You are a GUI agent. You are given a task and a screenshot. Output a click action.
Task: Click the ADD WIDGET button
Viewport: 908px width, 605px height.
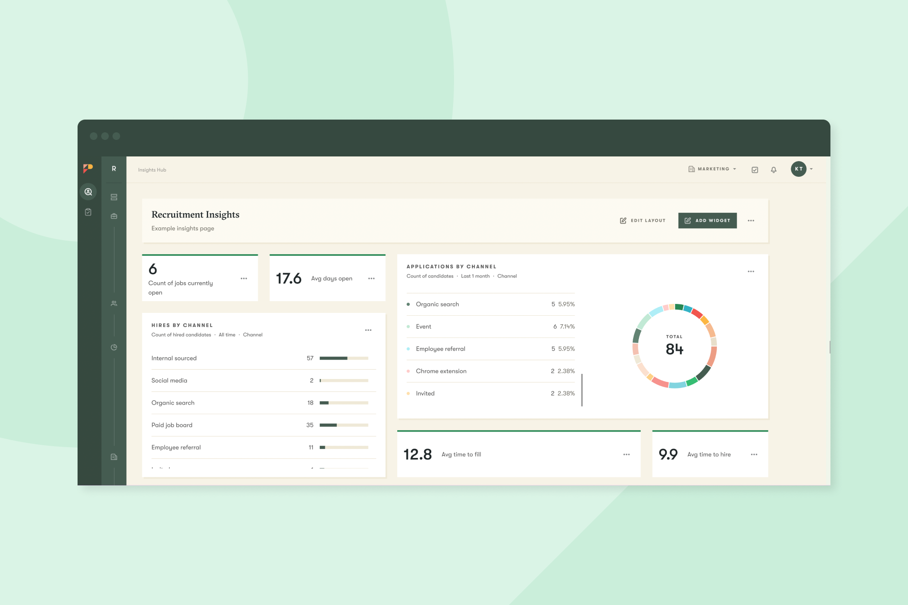pyautogui.click(x=707, y=220)
